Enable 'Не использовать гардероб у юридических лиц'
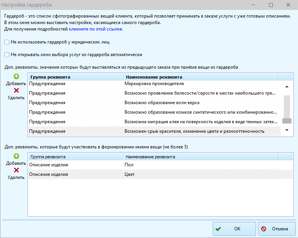 point(6,42)
